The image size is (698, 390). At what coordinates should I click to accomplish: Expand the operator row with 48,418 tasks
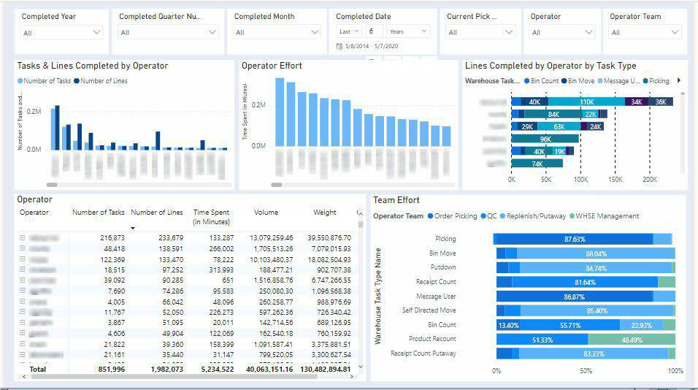pos(22,248)
